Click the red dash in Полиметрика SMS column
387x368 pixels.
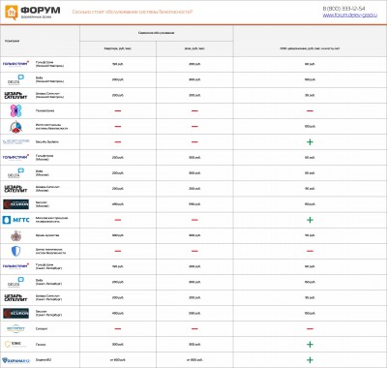pyautogui.click(x=310, y=110)
